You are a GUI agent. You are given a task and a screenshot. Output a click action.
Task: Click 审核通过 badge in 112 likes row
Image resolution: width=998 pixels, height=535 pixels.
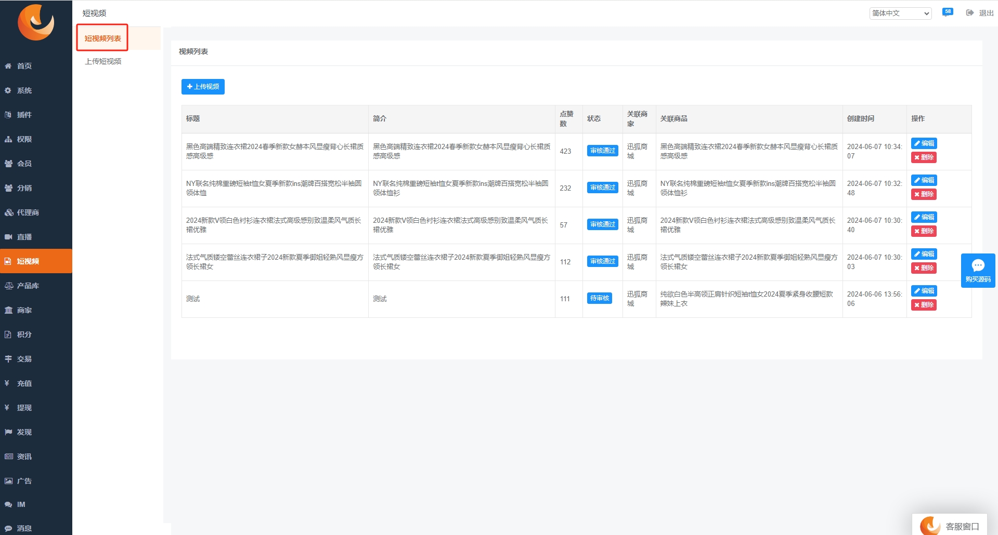tap(603, 261)
